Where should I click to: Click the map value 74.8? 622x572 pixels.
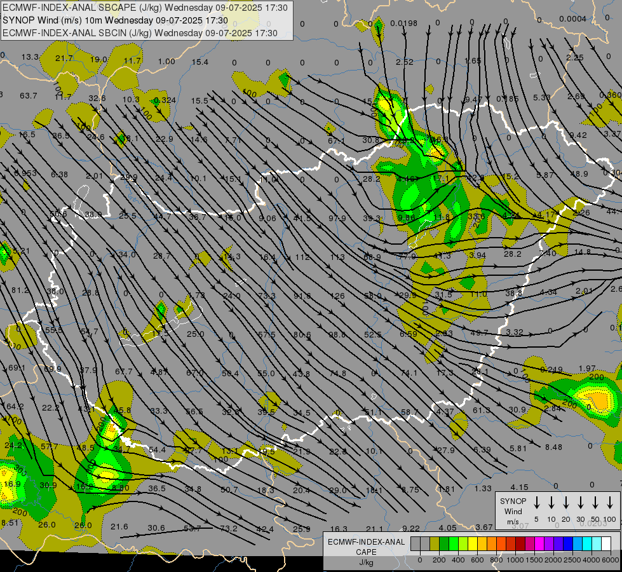pyautogui.click(x=338, y=374)
